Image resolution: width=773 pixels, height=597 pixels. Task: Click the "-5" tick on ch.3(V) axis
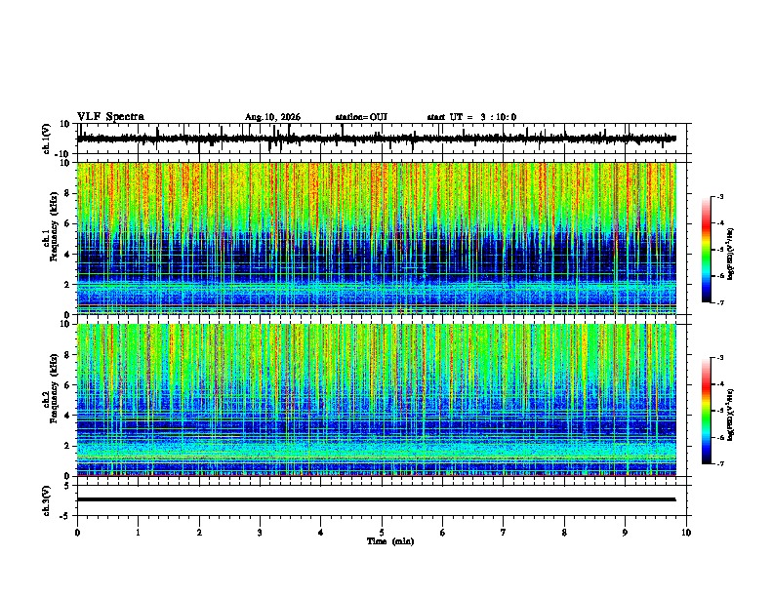(65, 516)
